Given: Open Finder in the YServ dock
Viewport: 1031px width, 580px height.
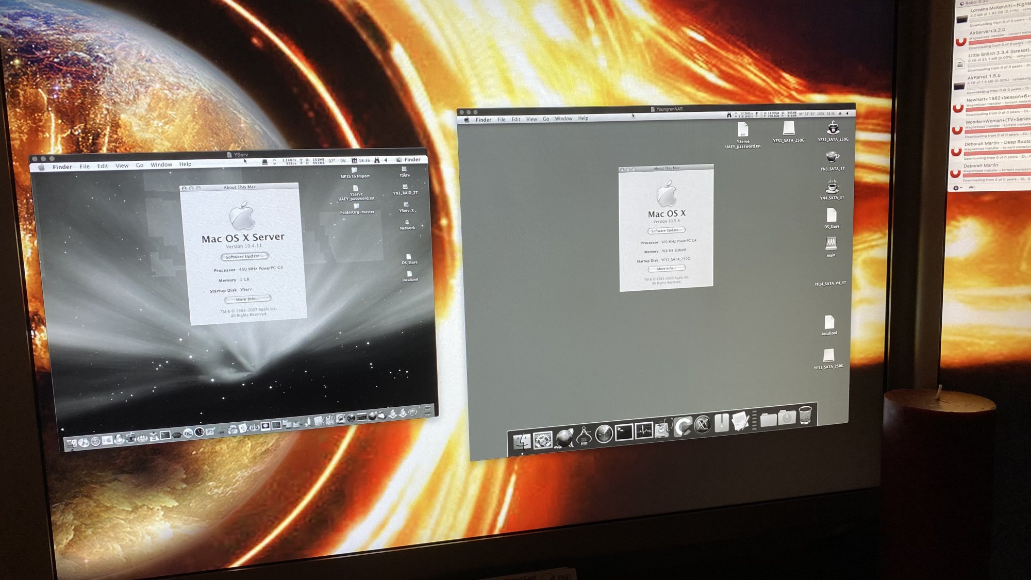Looking at the screenshot, I should (72, 443).
